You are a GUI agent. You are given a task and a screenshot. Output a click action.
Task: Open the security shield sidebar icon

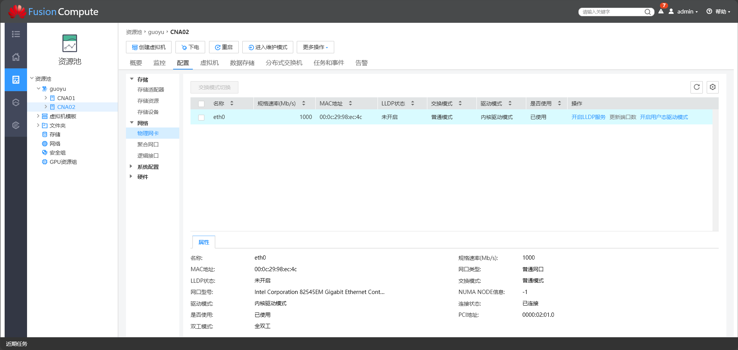pyautogui.click(x=16, y=125)
